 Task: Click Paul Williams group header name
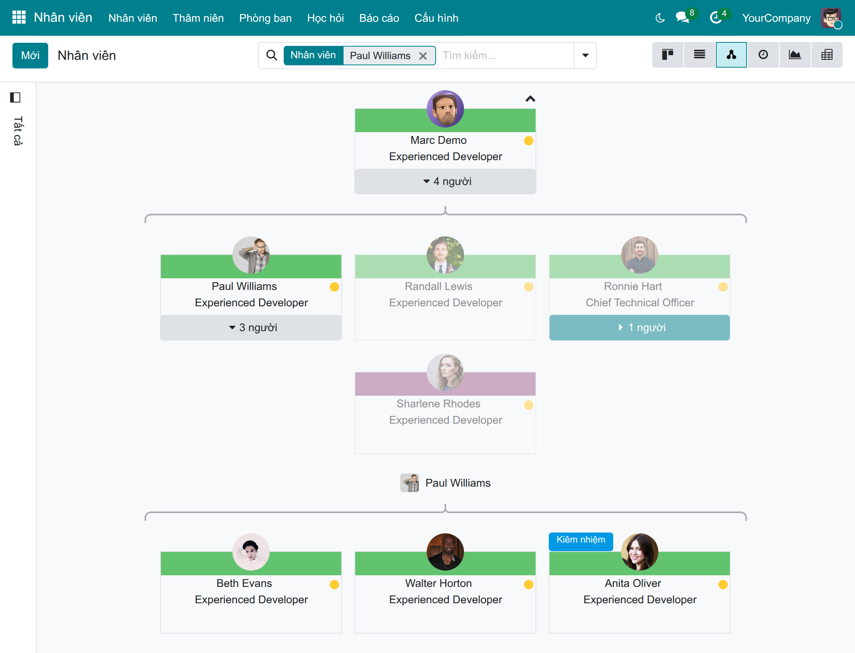coord(458,483)
